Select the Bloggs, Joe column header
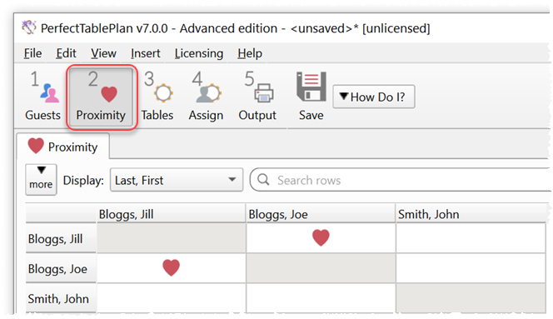The width and height of the screenshot is (553, 319). (321, 214)
